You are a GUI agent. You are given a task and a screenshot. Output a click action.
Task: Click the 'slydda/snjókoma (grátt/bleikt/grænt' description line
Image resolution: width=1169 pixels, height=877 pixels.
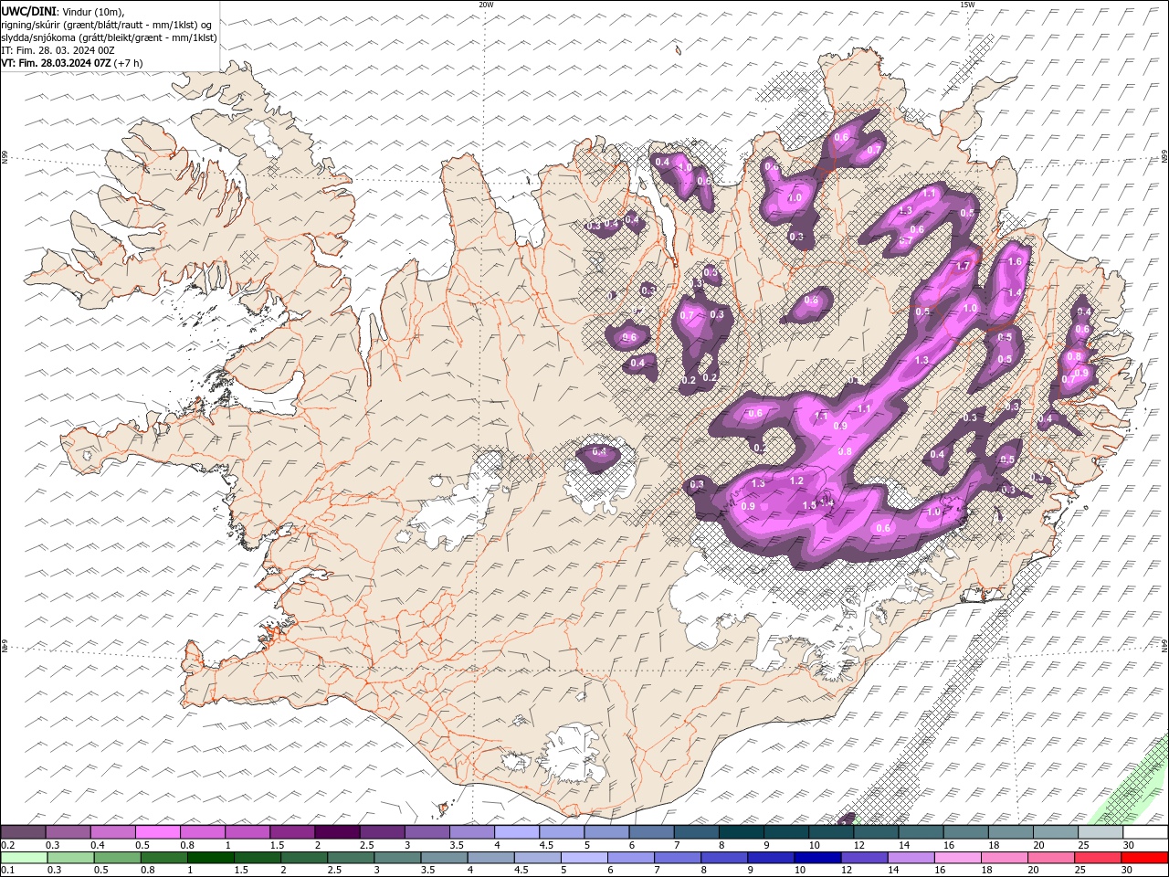[x=110, y=37]
